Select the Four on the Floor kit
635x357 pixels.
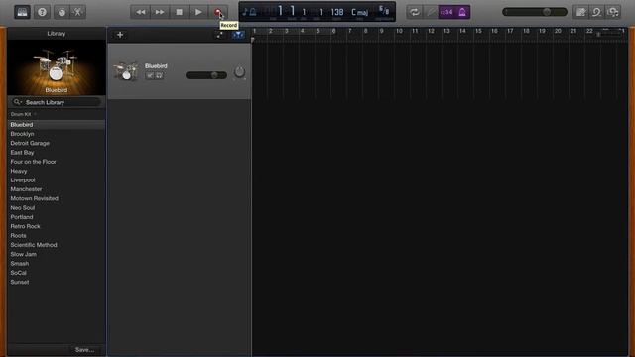[57, 162]
